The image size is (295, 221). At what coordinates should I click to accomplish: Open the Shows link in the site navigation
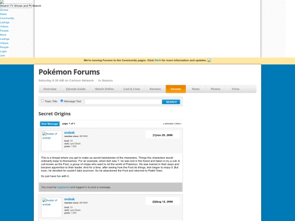click(4, 10)
